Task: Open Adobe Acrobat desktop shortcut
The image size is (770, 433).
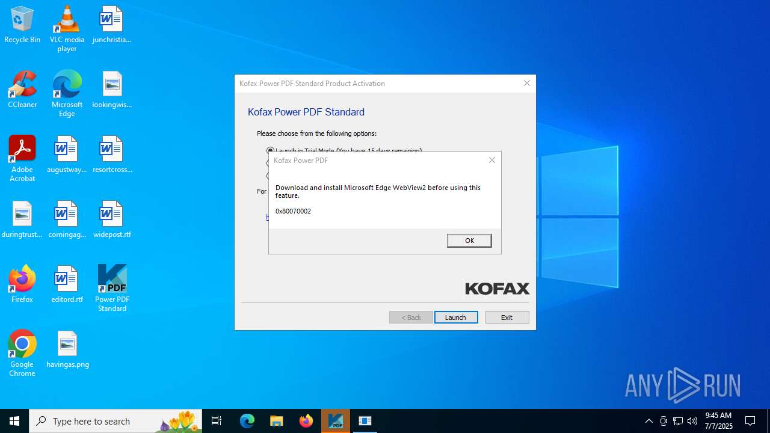Action: (22, 159)
